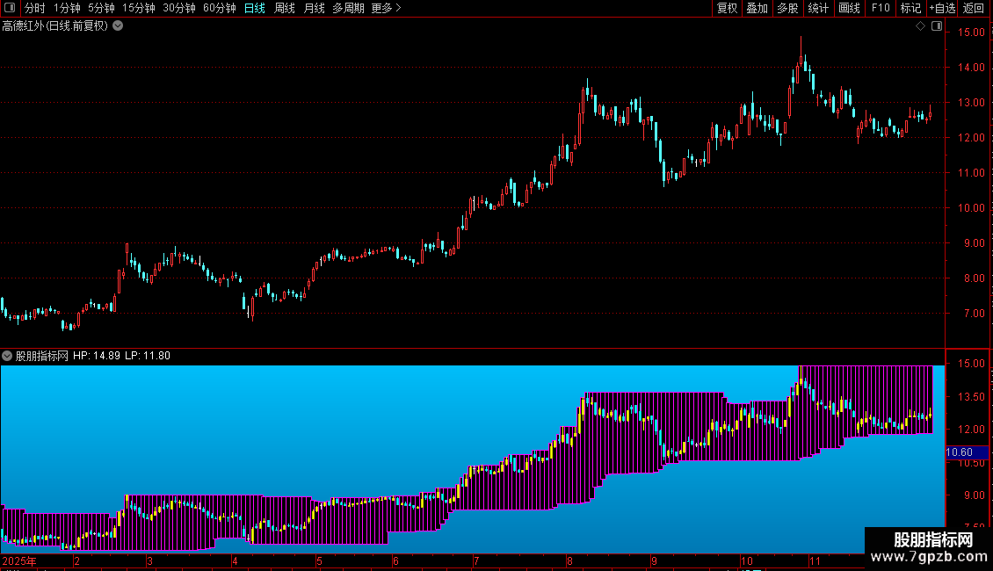Click the 7.00 label on main price axis
This screenshot has height=571, width=993.
(x=973, y=314)
